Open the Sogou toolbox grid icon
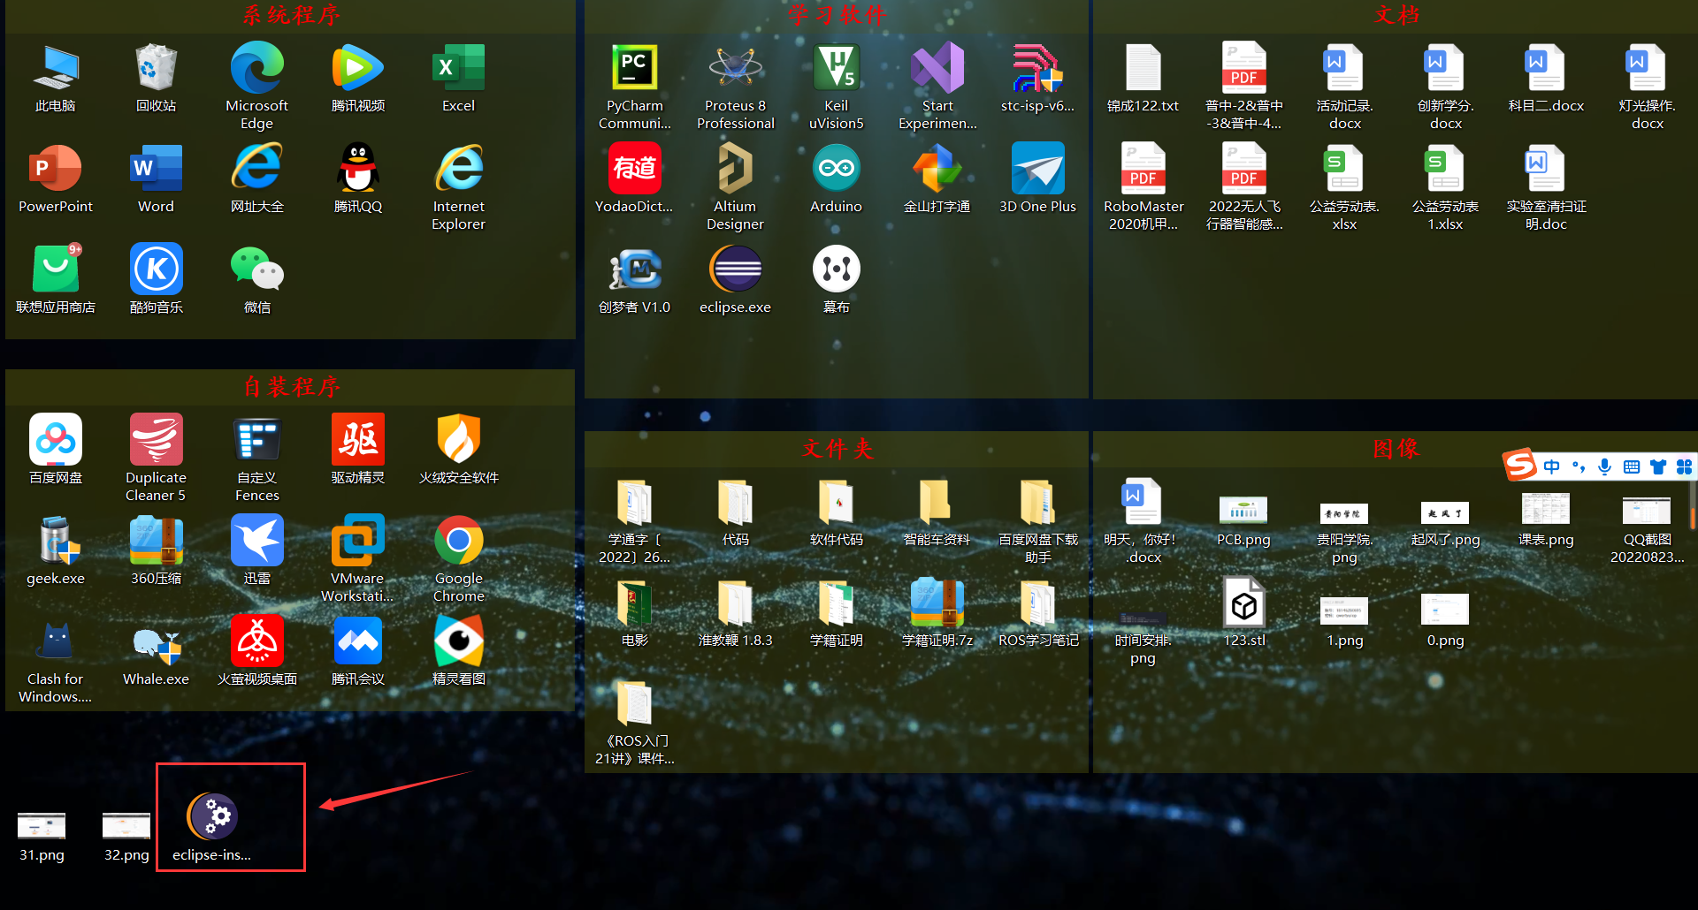Screen dimensions: 1698x910 coord(1684,466)
